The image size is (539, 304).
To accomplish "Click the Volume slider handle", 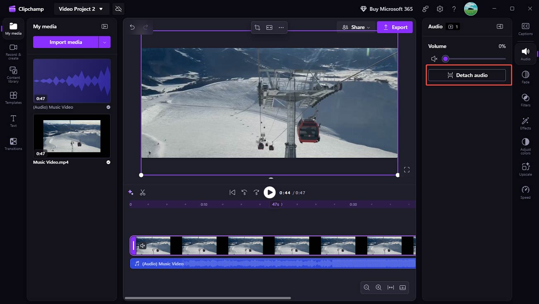I will pos(446,59).
